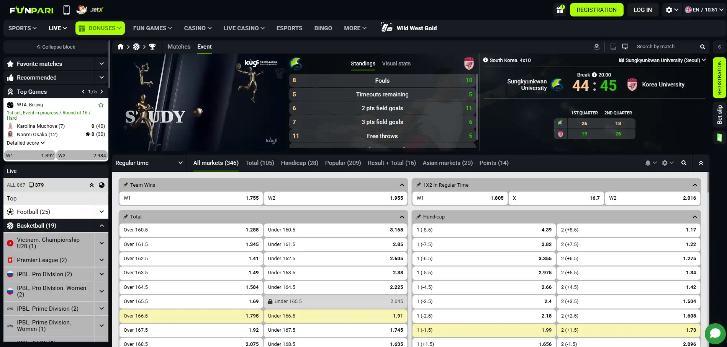The height and width of the screenshot is (347, 727).
Task: Open the live chat bubble
Action: [715, 333]
